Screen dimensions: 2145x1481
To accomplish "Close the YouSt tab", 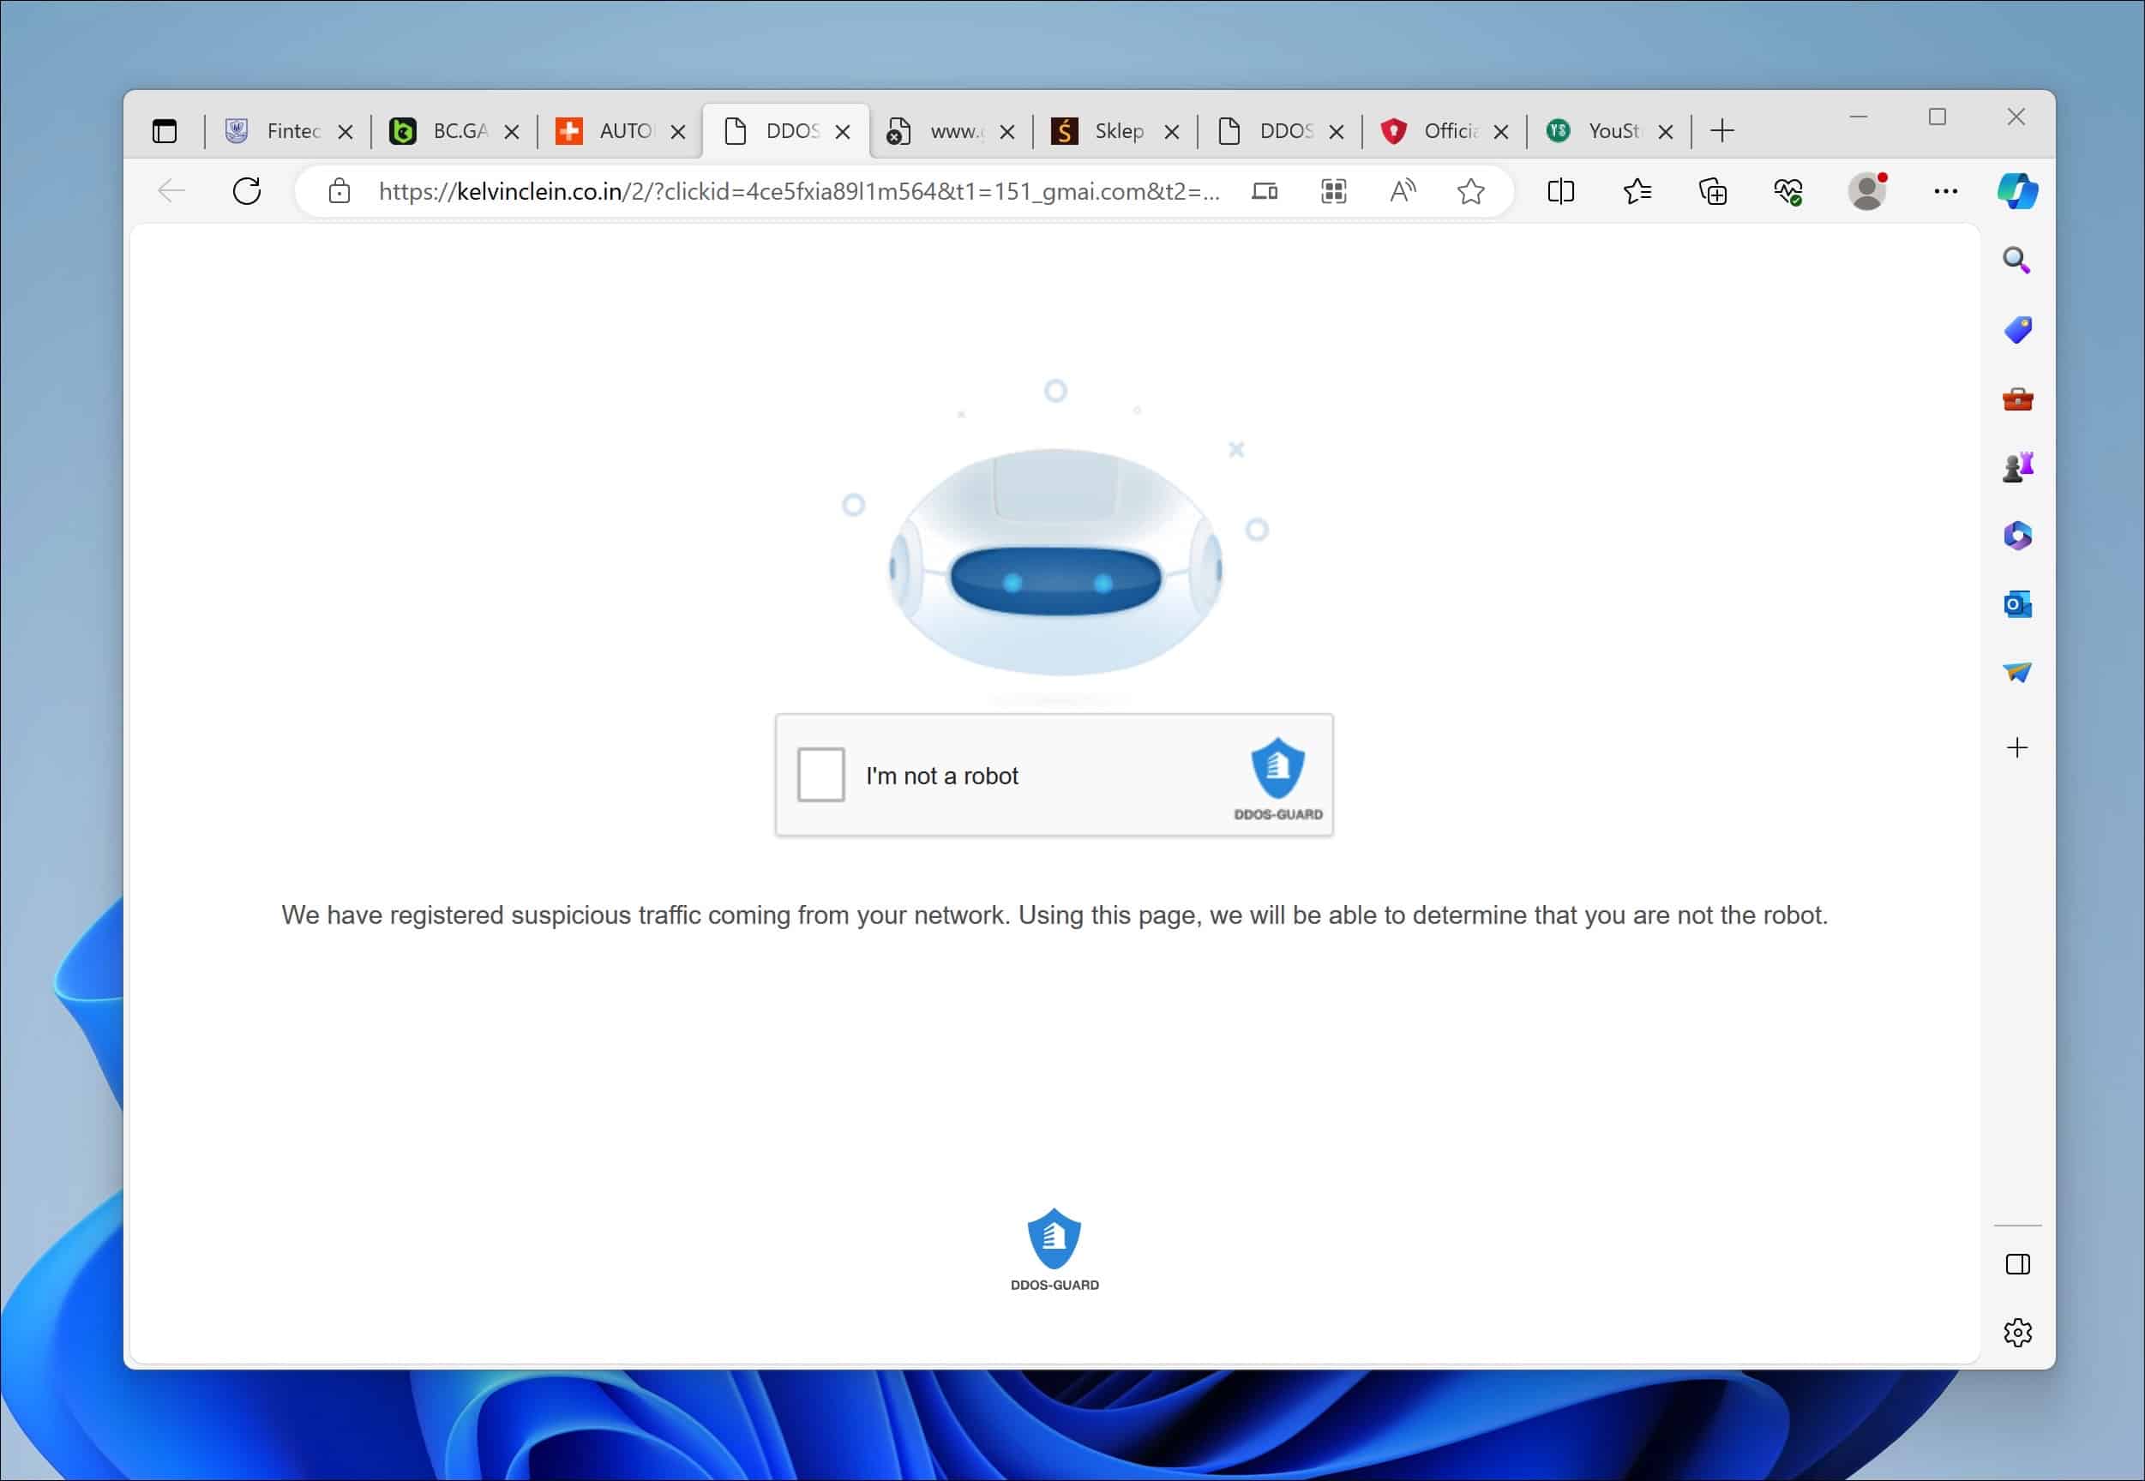I will [1666, 133].
